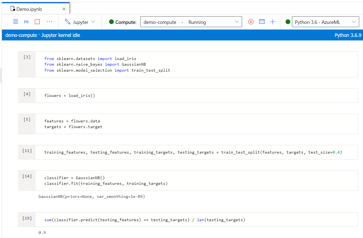Select cell [3] with sklearn imports
The width and height of the screenshot is (363, 238).
click(x=188, y=64)
